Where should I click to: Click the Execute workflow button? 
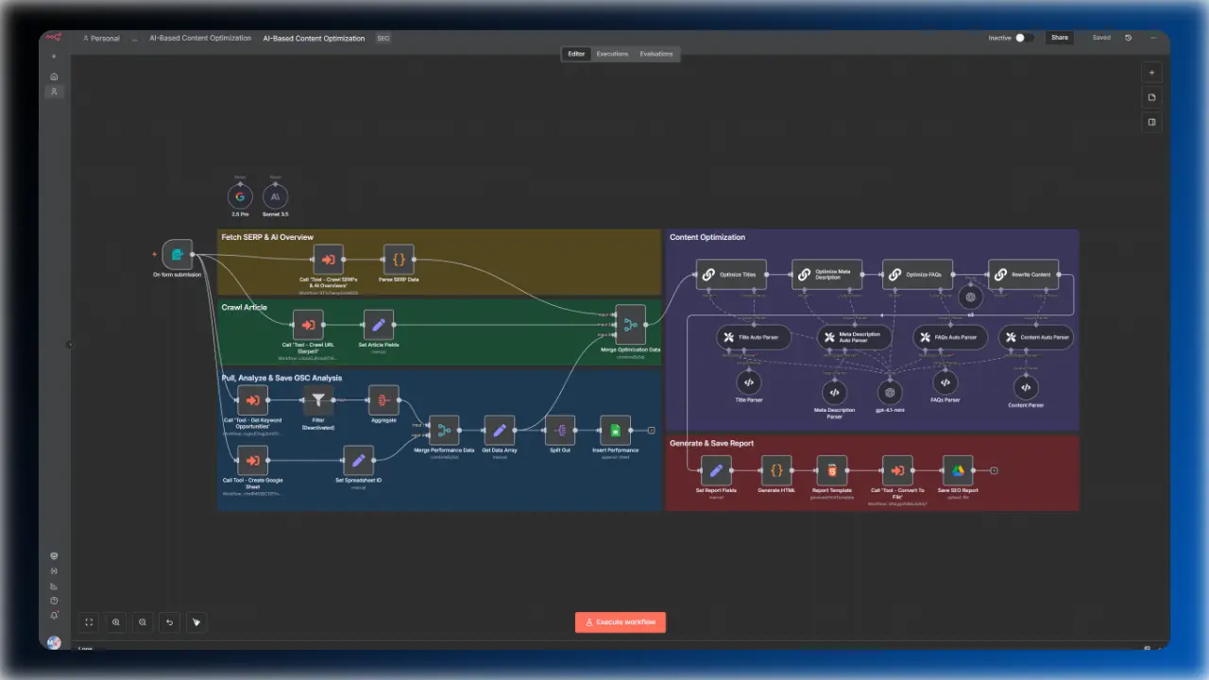(621, 622)
